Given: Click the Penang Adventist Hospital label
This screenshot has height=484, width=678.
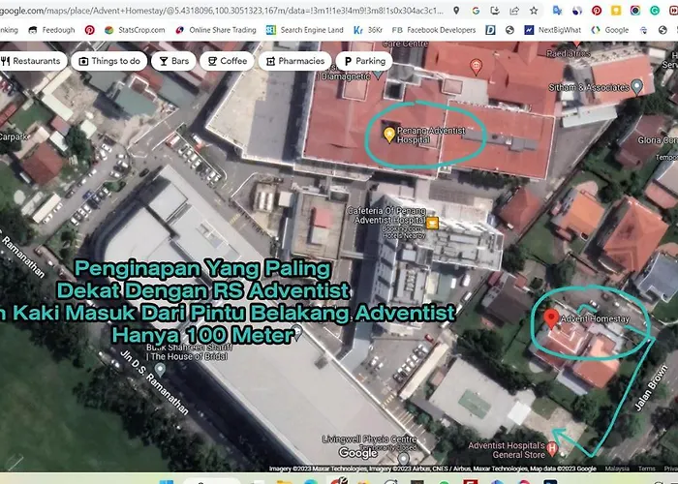Looking at the screenshot, I should click(431, 135).
